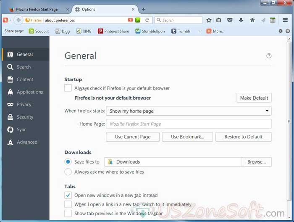Enable always check default browser checkbox
The width and height of the screenshot is (294, 222).
(68, 88)
